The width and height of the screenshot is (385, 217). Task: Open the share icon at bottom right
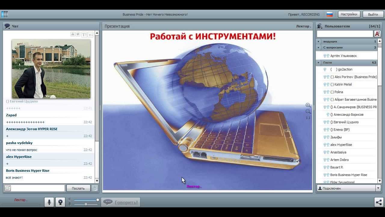click(x=379, y=202)
